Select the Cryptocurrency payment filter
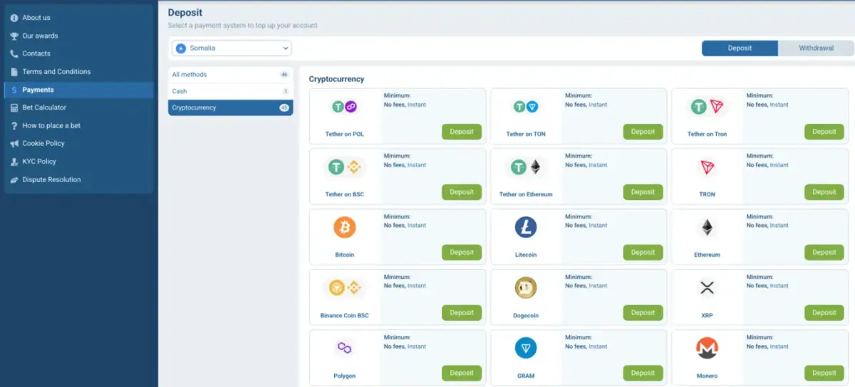This screenshot has height=387, width=855. tap(230, 107)
